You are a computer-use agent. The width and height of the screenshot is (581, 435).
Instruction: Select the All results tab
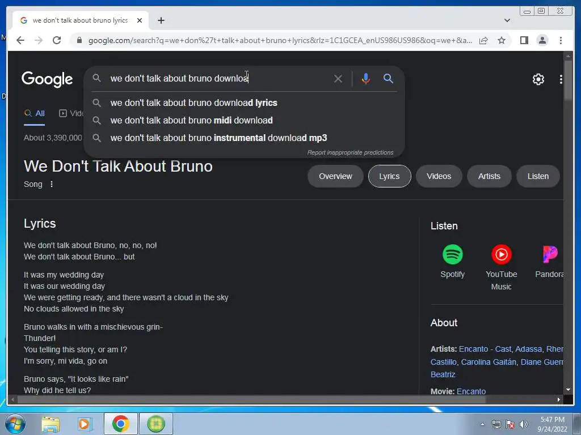pyautogui.click(x=35, y=113)
